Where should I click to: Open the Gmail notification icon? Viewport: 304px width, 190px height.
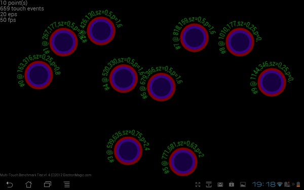click(x=220, y=184)
